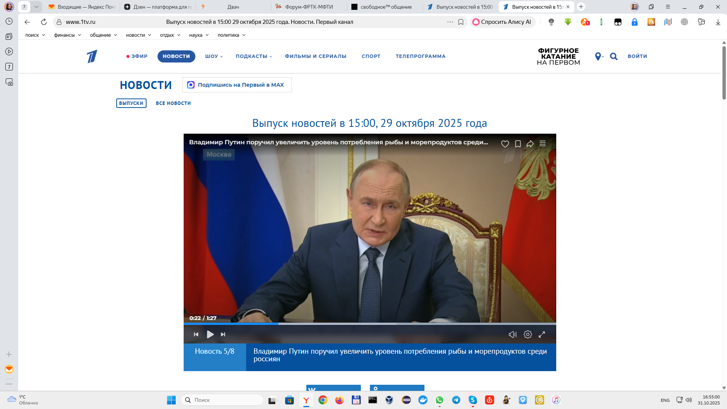Image resolution: width=727 pixels, height=409 pixels.
Task: Open Telegram from the taskbar
Action: pos(456,400)
